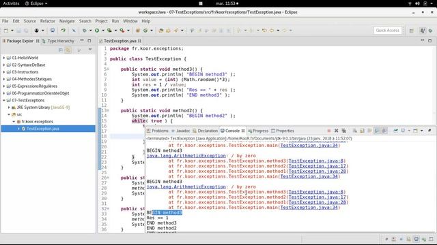The width and height of the screenshot is (437, 245).
Task: Click the Open Perspective icon
Action: 412,31
